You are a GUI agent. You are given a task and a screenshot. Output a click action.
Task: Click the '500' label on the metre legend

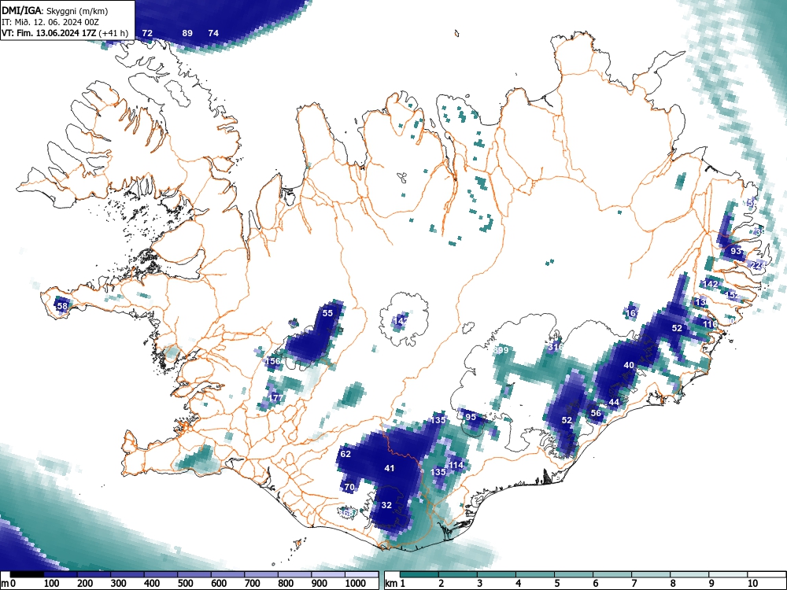185,583
